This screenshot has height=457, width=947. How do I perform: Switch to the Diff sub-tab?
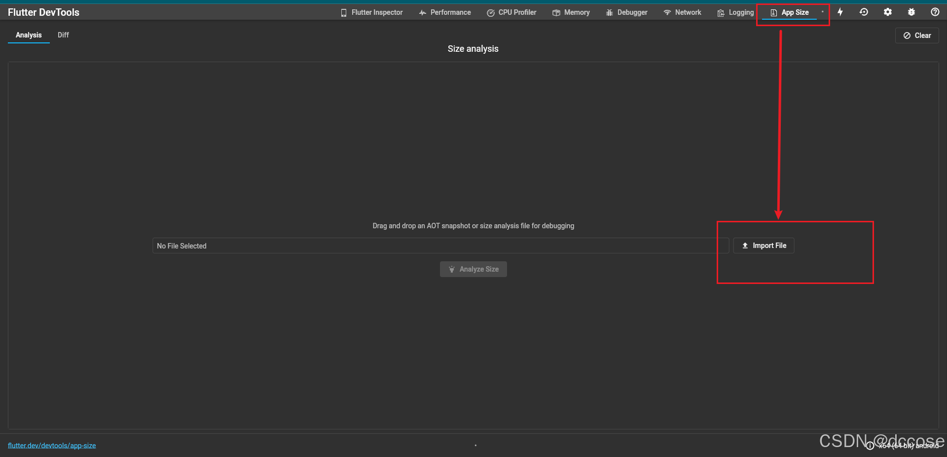tap(63, 35)
